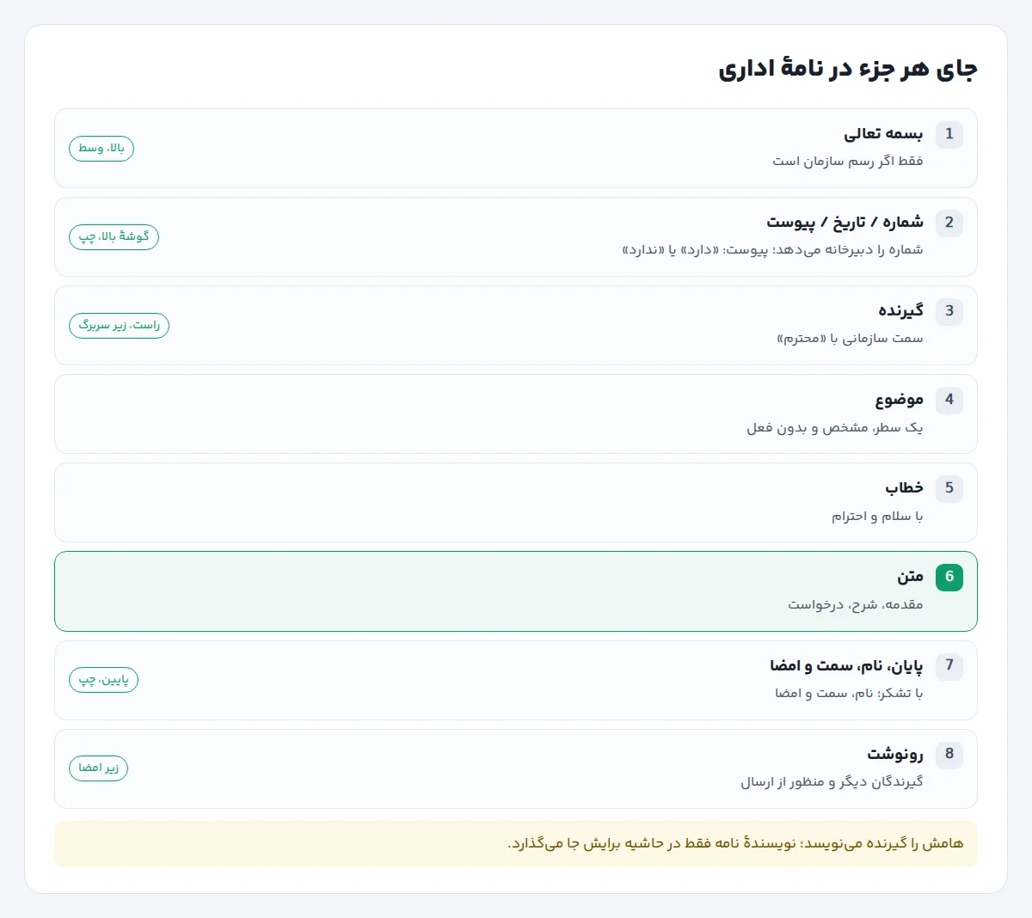Image resolution: width=1032 pixels, height=918 pixels.
Task: Click the number 2 badge beside شماره / تاریخ / پیوست
Action: (x=949, y=223)
